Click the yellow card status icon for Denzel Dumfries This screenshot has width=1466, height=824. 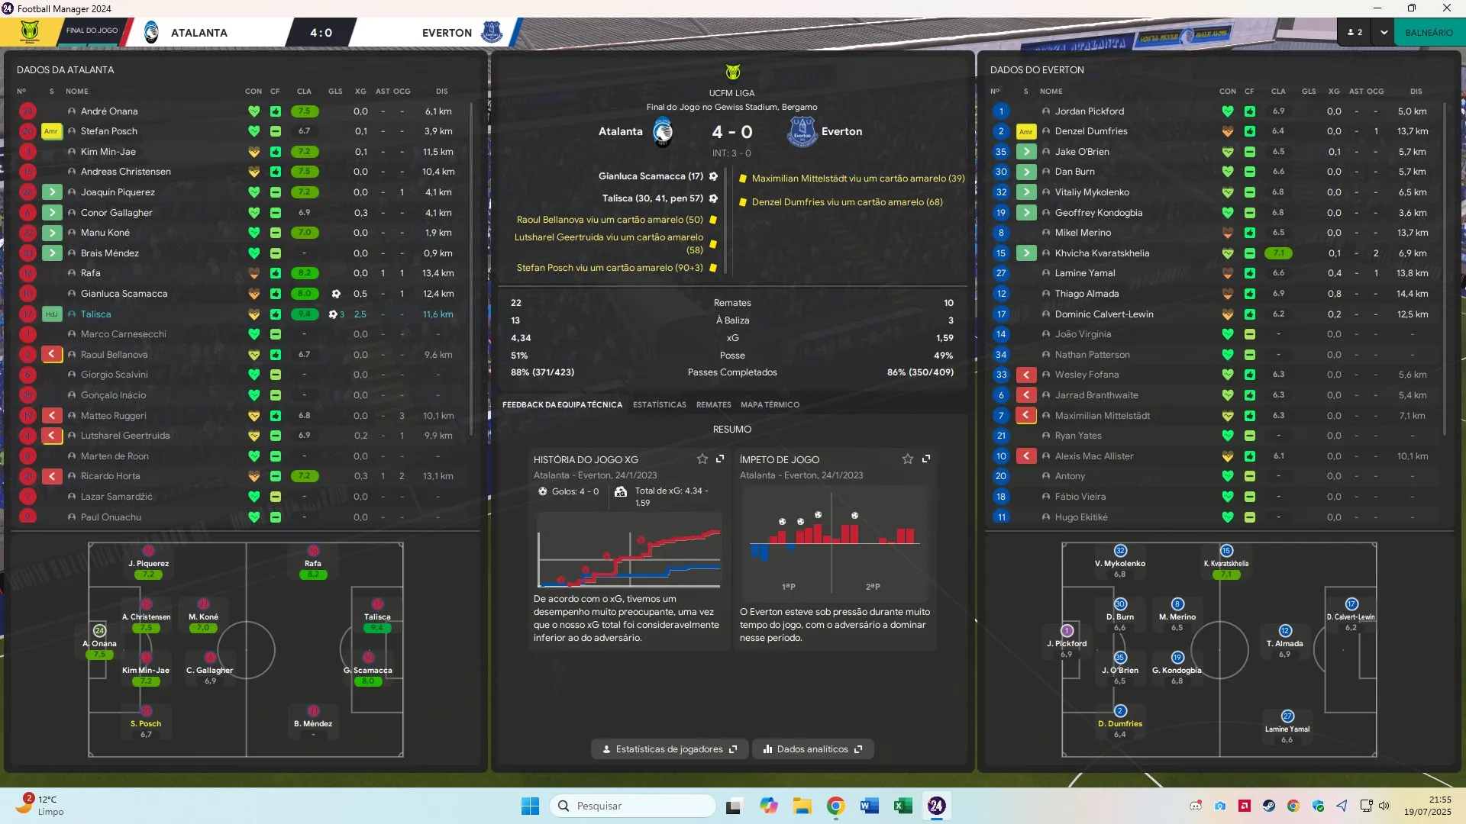pos(1026,131)
